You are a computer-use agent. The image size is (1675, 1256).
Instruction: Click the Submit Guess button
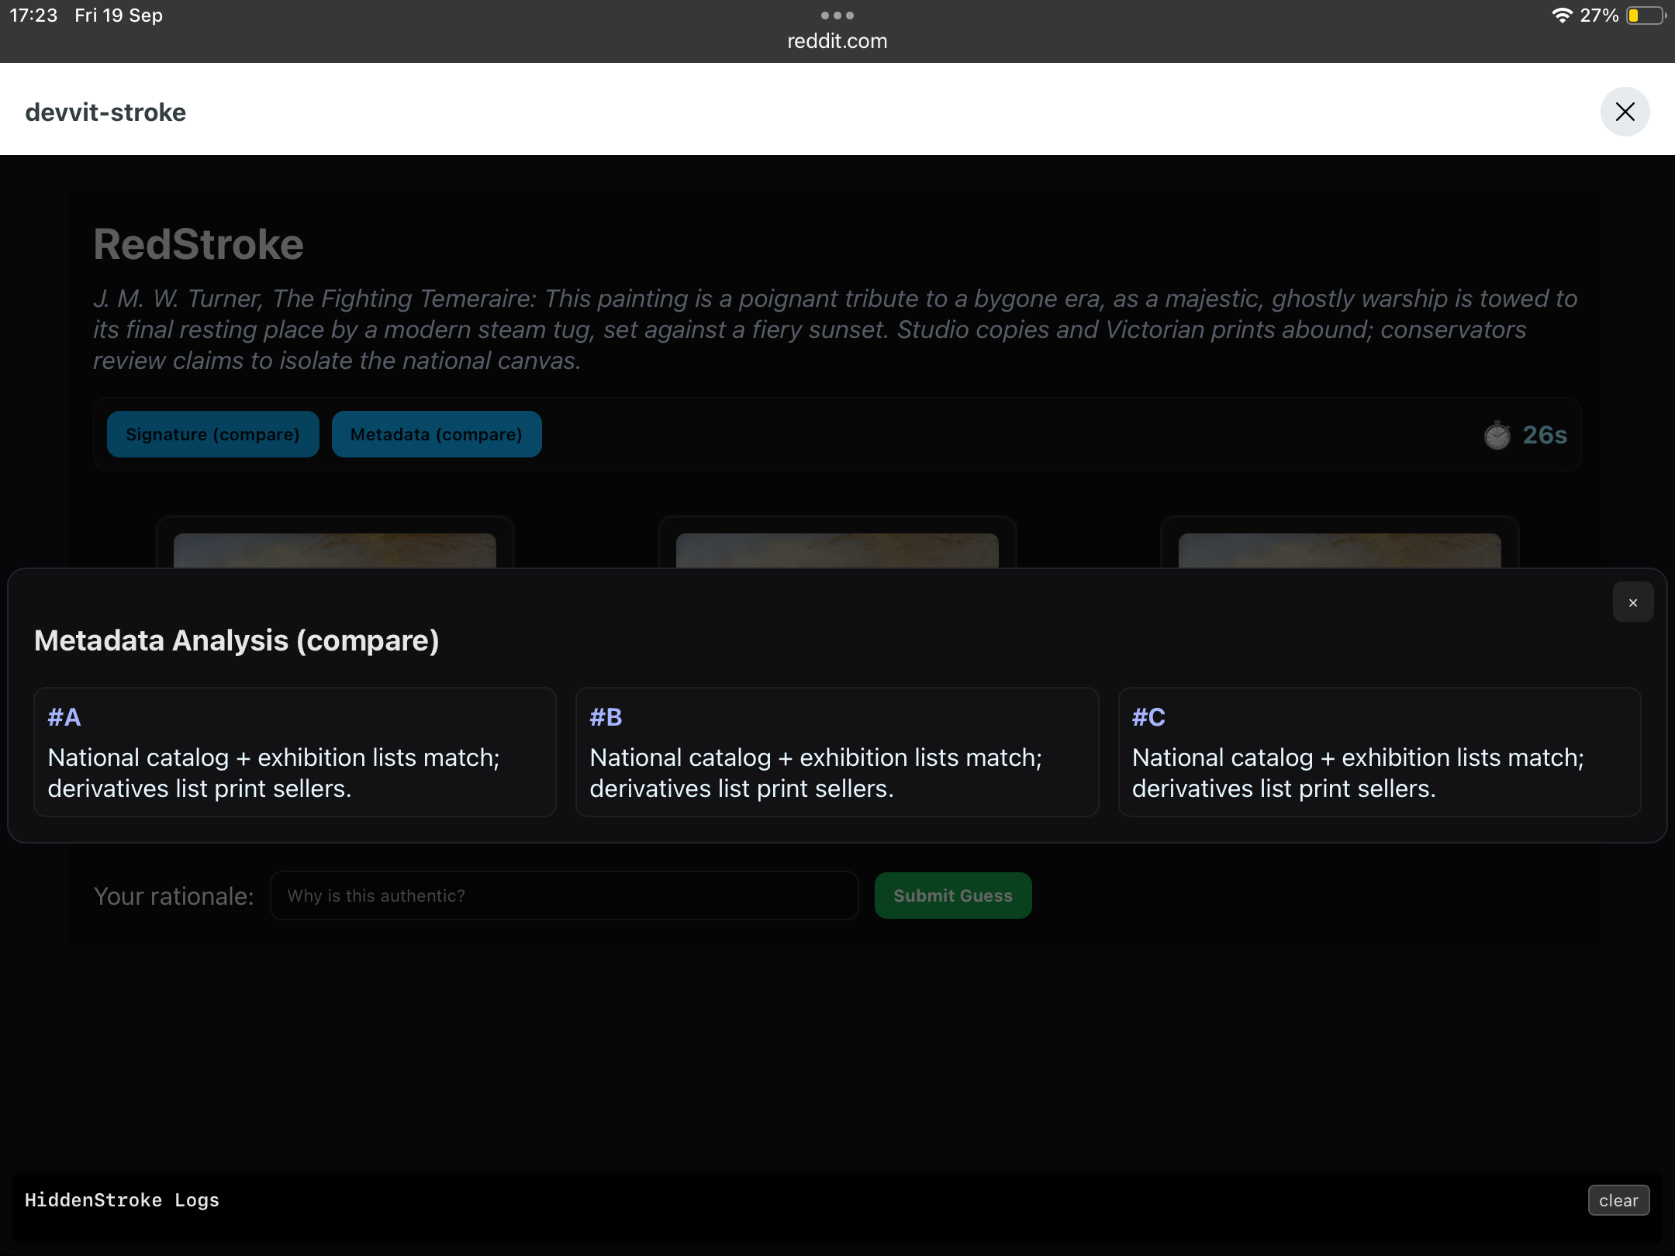952,895
